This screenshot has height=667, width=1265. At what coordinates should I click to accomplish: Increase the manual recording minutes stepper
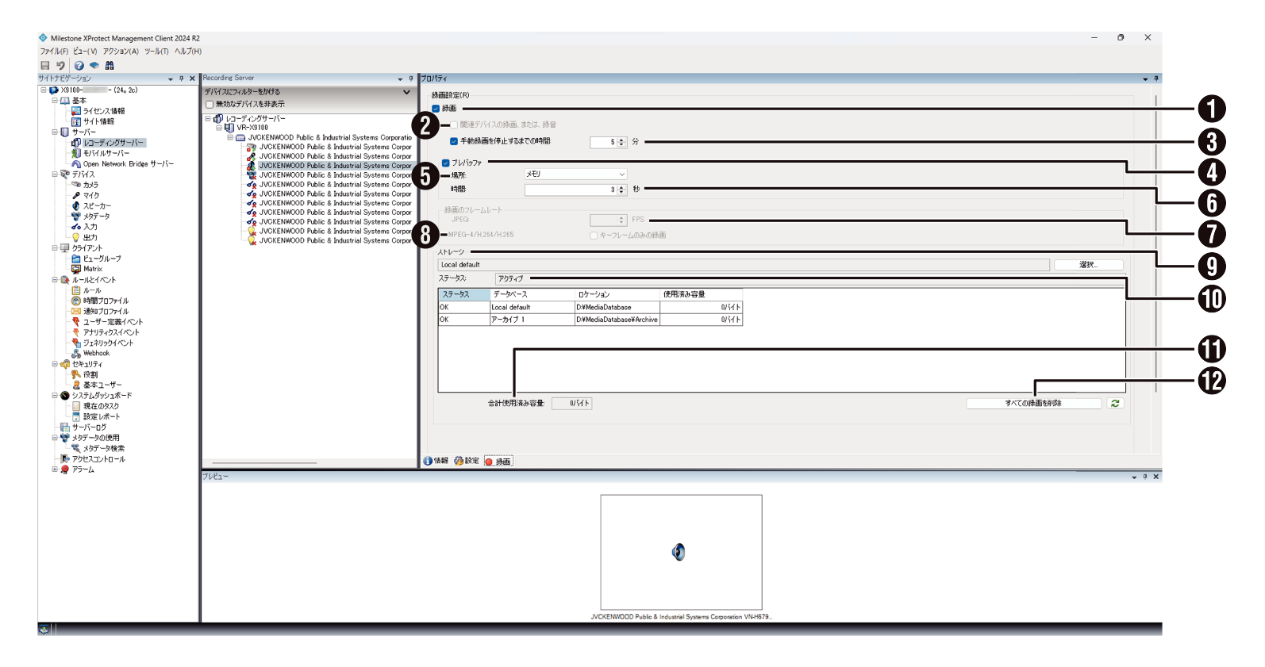click(622, 140)
